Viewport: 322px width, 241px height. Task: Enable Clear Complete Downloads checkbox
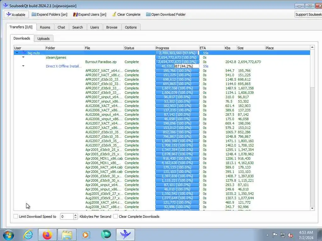(116, 216)
